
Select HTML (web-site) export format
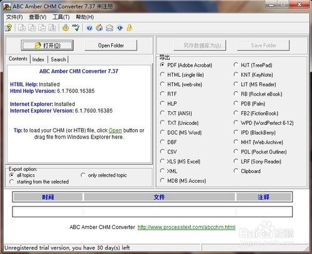(181, 84)
